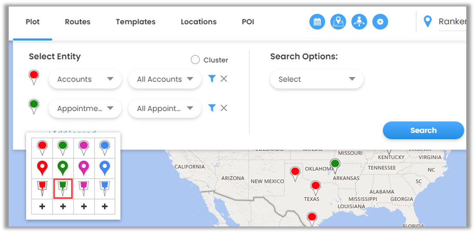
Task: Click the calendar icon in top toolbar
Action: pyautogui.click(x=317, y=22)
